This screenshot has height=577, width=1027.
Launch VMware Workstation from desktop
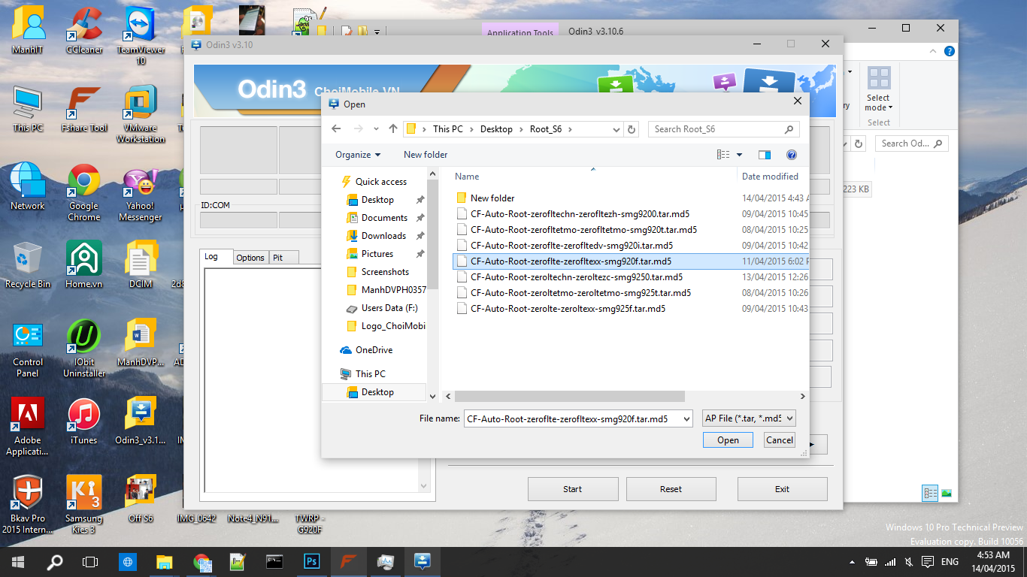click(x=141, y=114)
